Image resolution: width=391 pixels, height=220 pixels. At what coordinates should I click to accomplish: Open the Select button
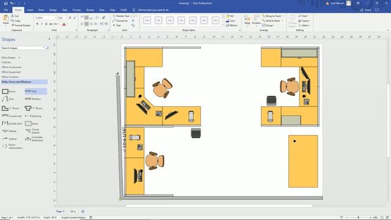tap(304, 25)
